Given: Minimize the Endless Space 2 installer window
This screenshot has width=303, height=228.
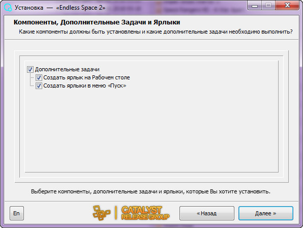Looking at the screenshot, I should click(255, 5).
